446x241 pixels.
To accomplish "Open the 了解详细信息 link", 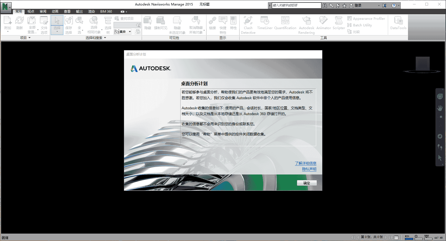I will (306, 163).
